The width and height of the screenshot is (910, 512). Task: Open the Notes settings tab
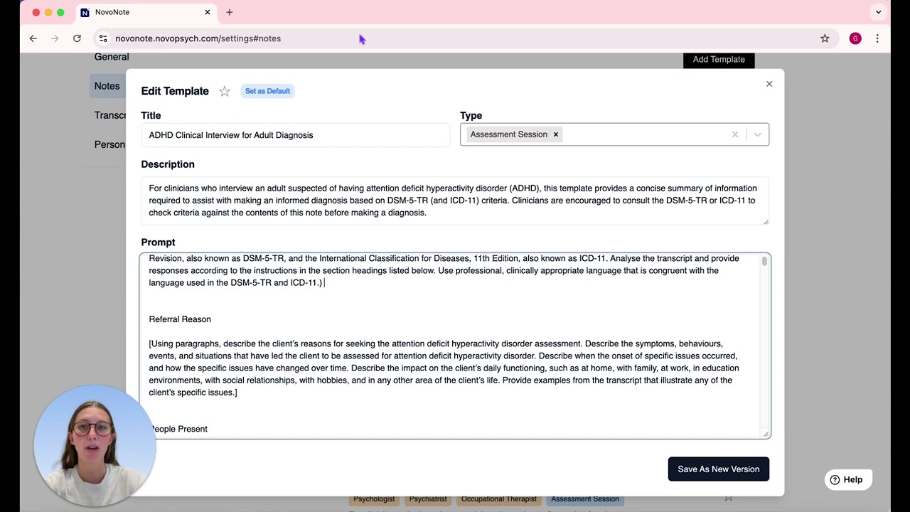click(x=107, y=86)
